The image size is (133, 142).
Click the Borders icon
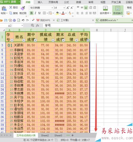pyautogui.click(x=44, y=13)
